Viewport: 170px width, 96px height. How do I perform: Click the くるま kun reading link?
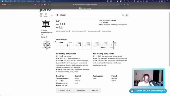click(63, 24)
